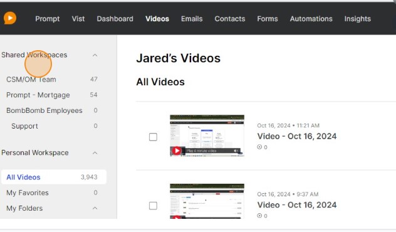
Task: Click the My Folders label
Action: [24, 208]
